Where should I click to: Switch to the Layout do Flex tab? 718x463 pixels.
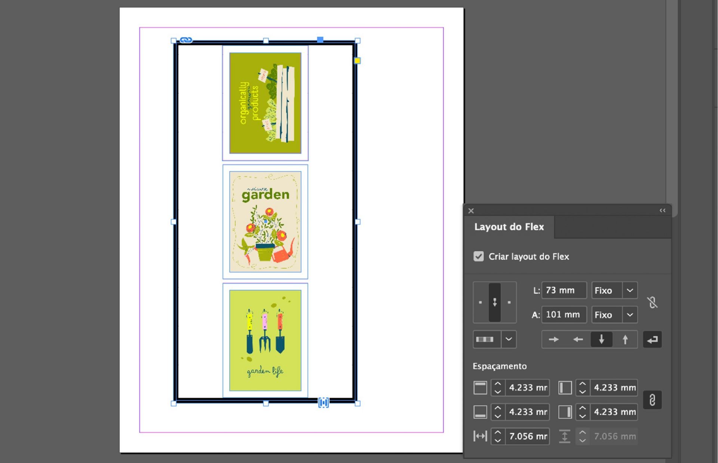pos(509,227)
